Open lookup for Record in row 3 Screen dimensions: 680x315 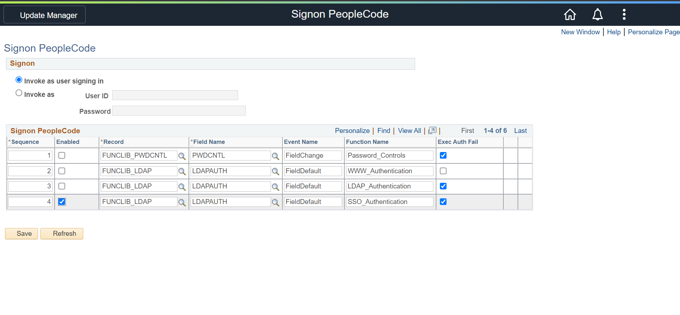182,187
